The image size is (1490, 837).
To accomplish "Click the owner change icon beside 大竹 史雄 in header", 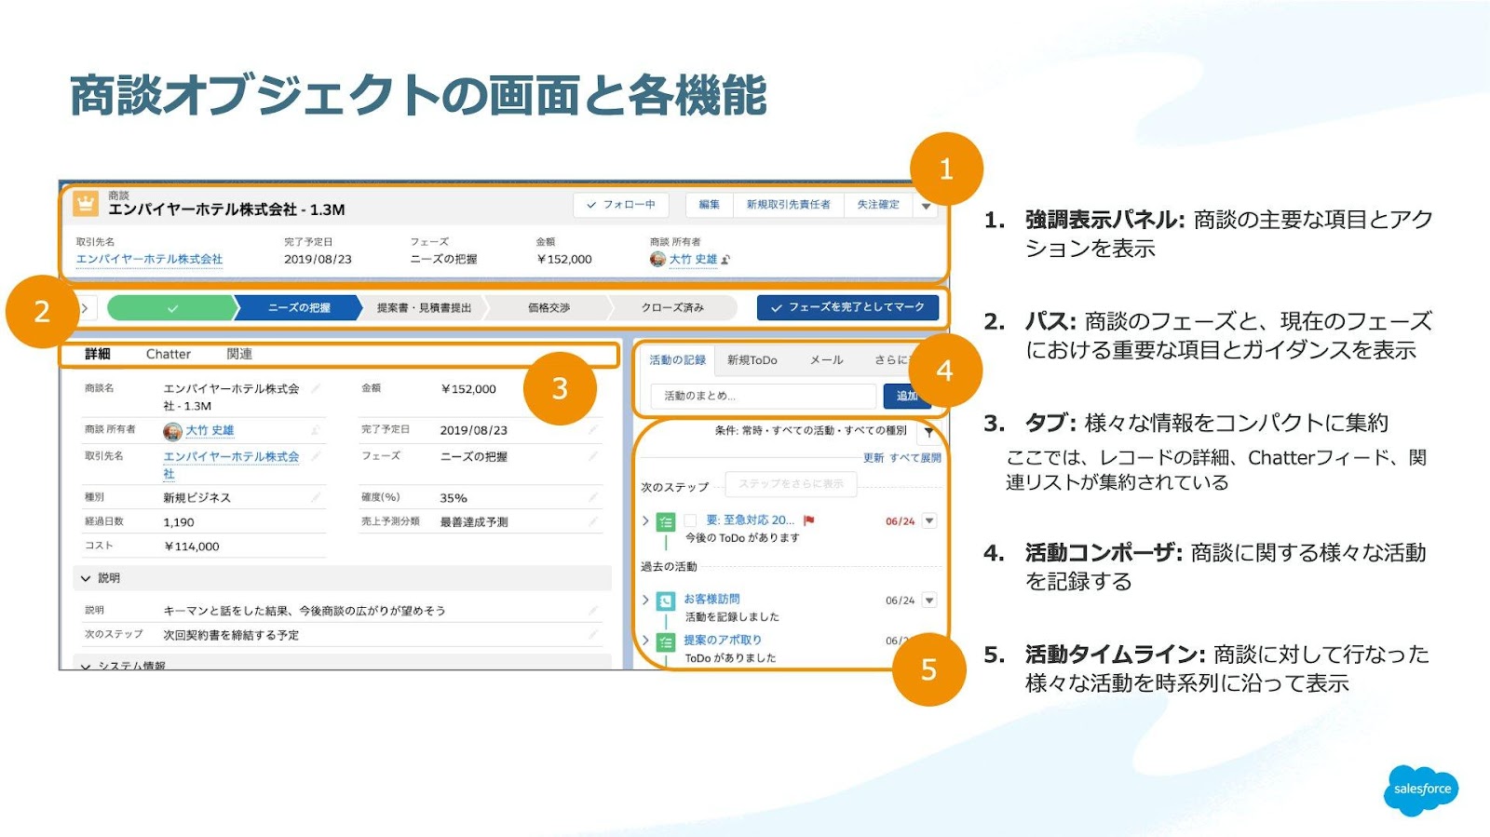I will pos(726,260).
